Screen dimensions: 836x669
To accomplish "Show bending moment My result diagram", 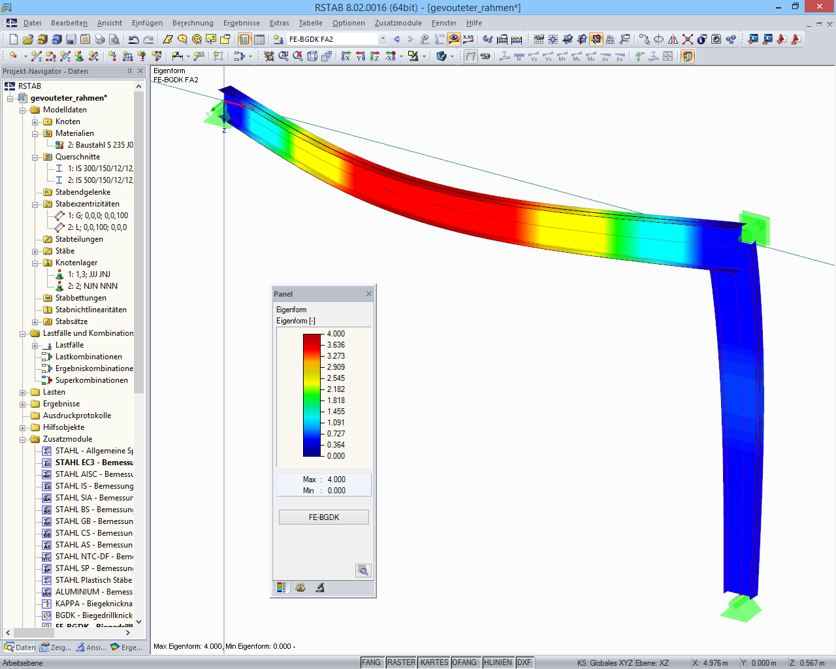I will pyautogui.click(x=577, y=56).
